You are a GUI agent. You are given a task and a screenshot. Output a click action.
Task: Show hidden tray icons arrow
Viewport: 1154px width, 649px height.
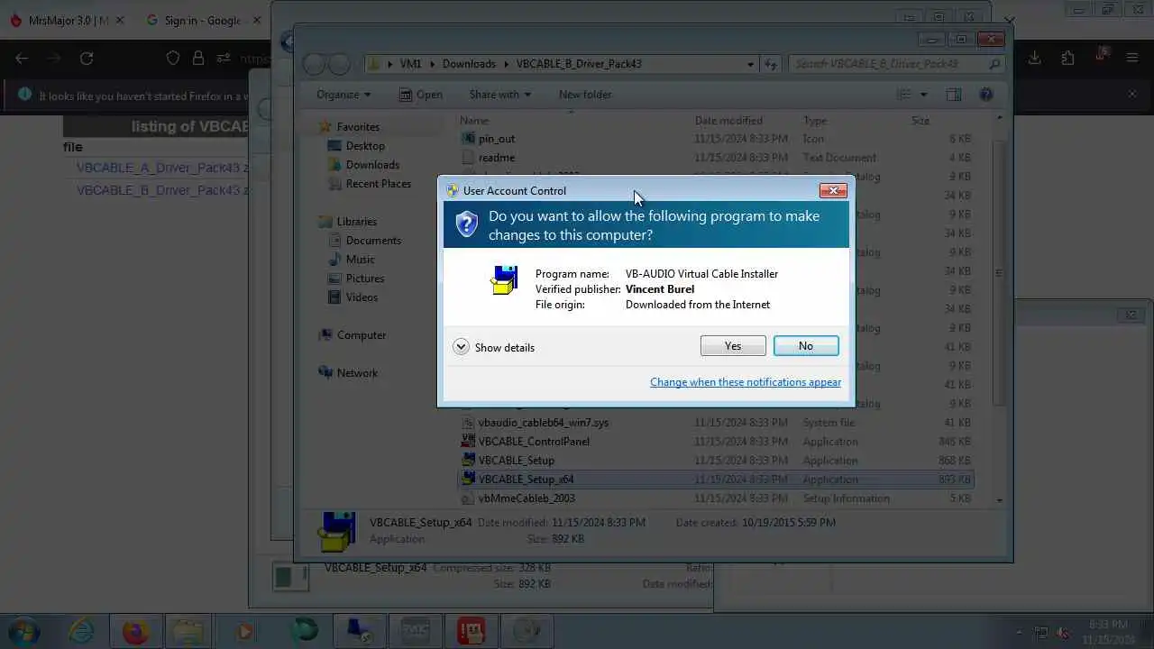1019,632
